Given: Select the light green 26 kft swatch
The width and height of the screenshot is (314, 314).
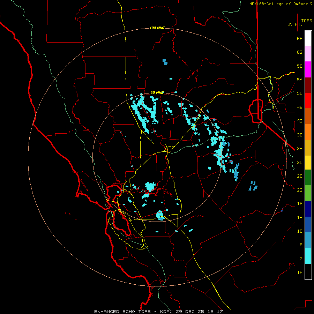Looking at the screenshot, I should pos(308,193).
